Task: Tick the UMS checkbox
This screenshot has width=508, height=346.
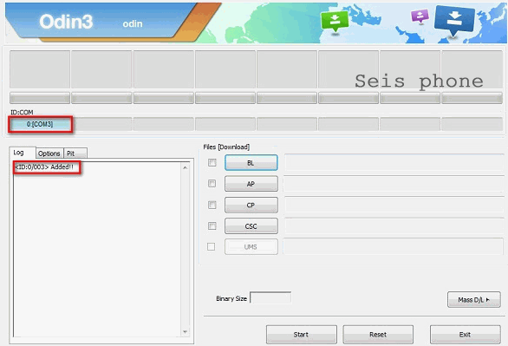Action: point(211,246)
